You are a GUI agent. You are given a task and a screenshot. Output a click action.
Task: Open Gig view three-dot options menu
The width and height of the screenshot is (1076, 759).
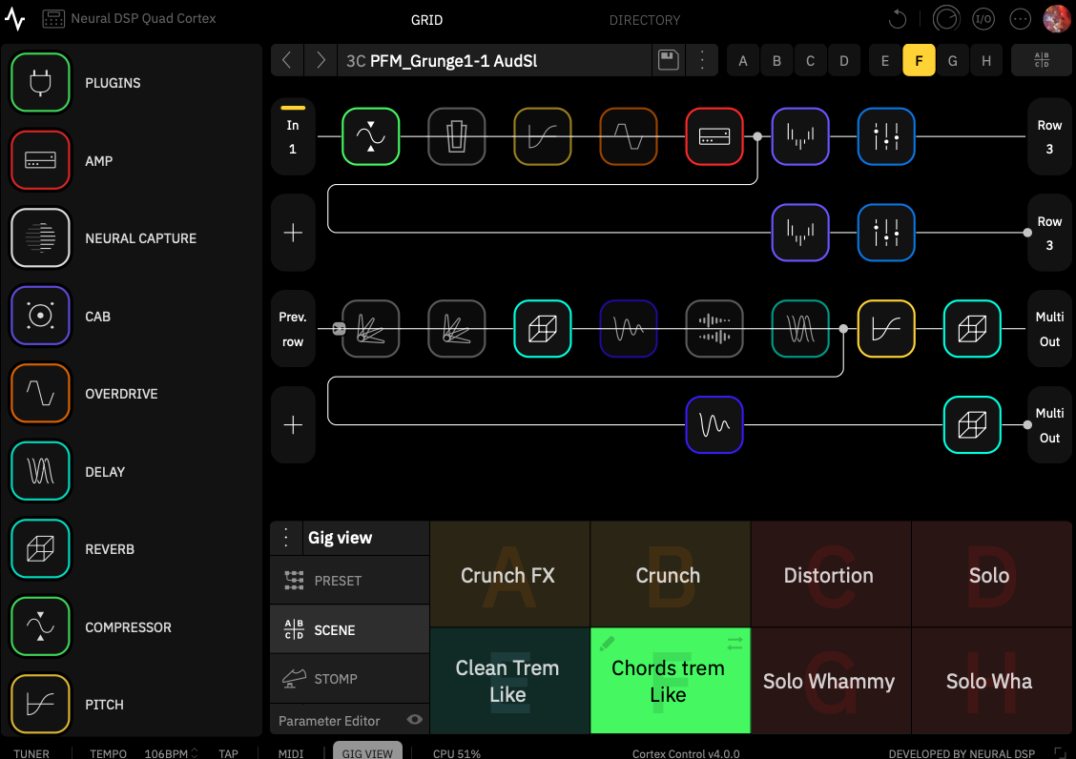pos(286,538)
